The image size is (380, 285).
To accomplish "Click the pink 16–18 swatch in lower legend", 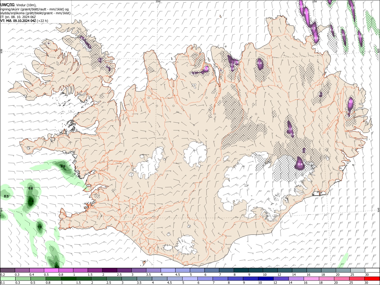I will tap(311, 278).
